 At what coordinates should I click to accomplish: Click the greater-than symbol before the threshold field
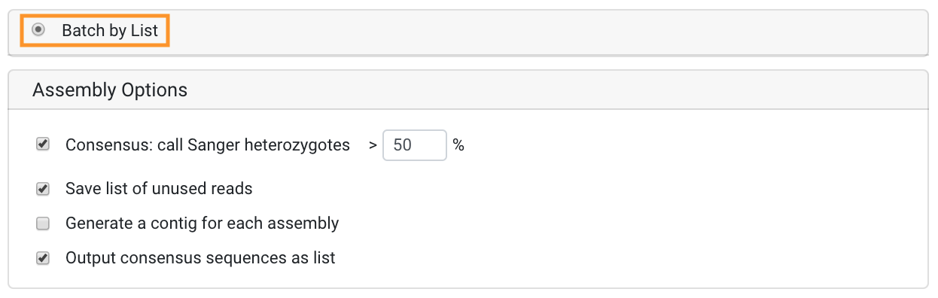(x=373, y=146)
